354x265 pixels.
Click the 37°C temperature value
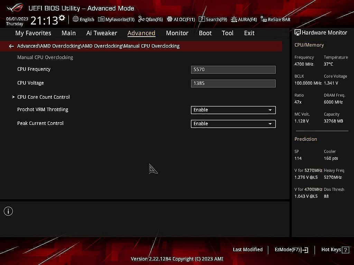pyautogui.click(x=328, y=64)
